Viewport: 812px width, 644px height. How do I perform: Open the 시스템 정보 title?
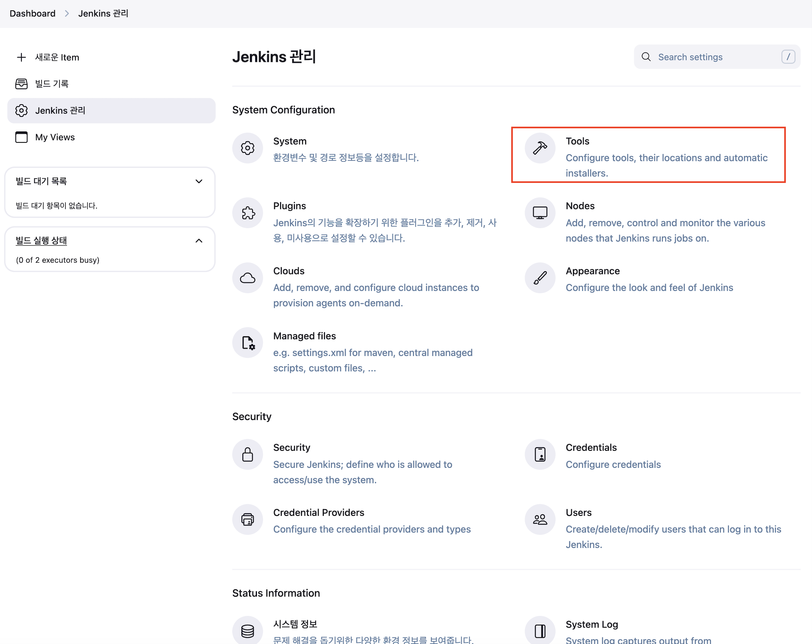pyautogui.click(x=295, y=624)
